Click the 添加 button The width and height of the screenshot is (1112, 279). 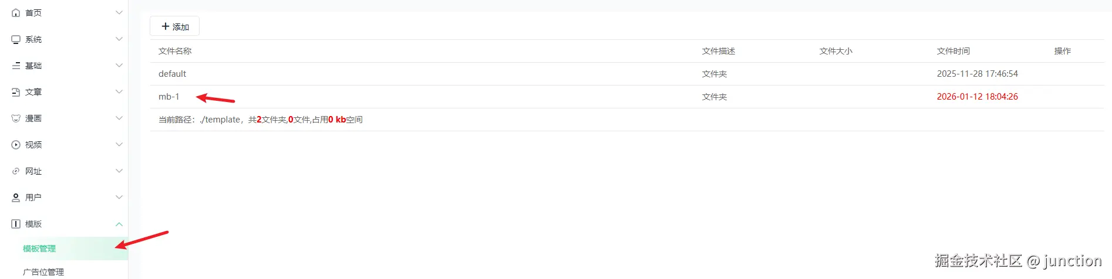pyautogui.click(x=175, y=26)
